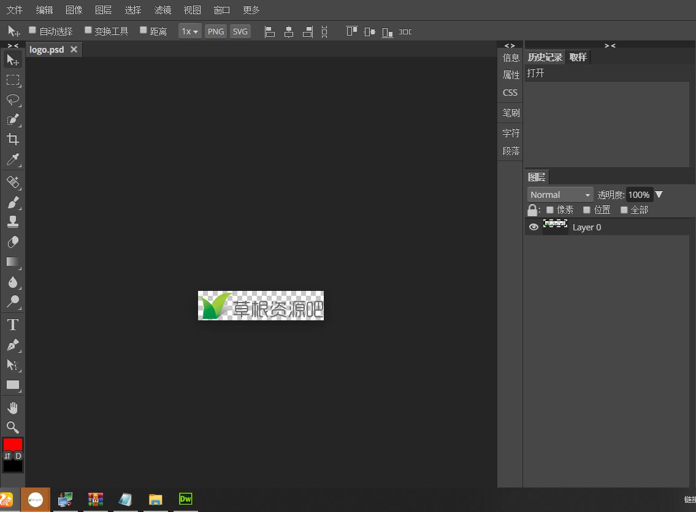The height and width of the screenshot is (512, 696).
Task: Select the Hand tool
Action: [x=13, y=407]
